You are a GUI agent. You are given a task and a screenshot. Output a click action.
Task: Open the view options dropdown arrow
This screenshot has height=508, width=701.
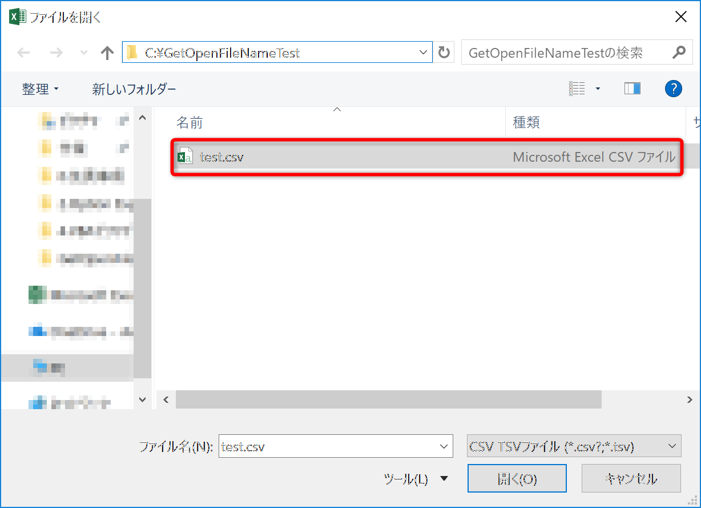(x=598, y=89)
